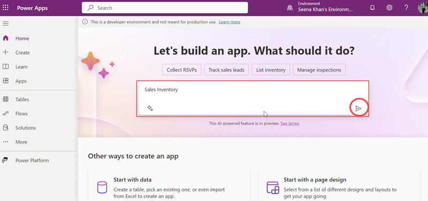Click the developer environment info icon

pyautogui.click(x=86, y=22)
